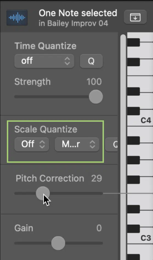Click the Strength value 100
This screenshot has height=260, width=153.
[x=94, y=82]
